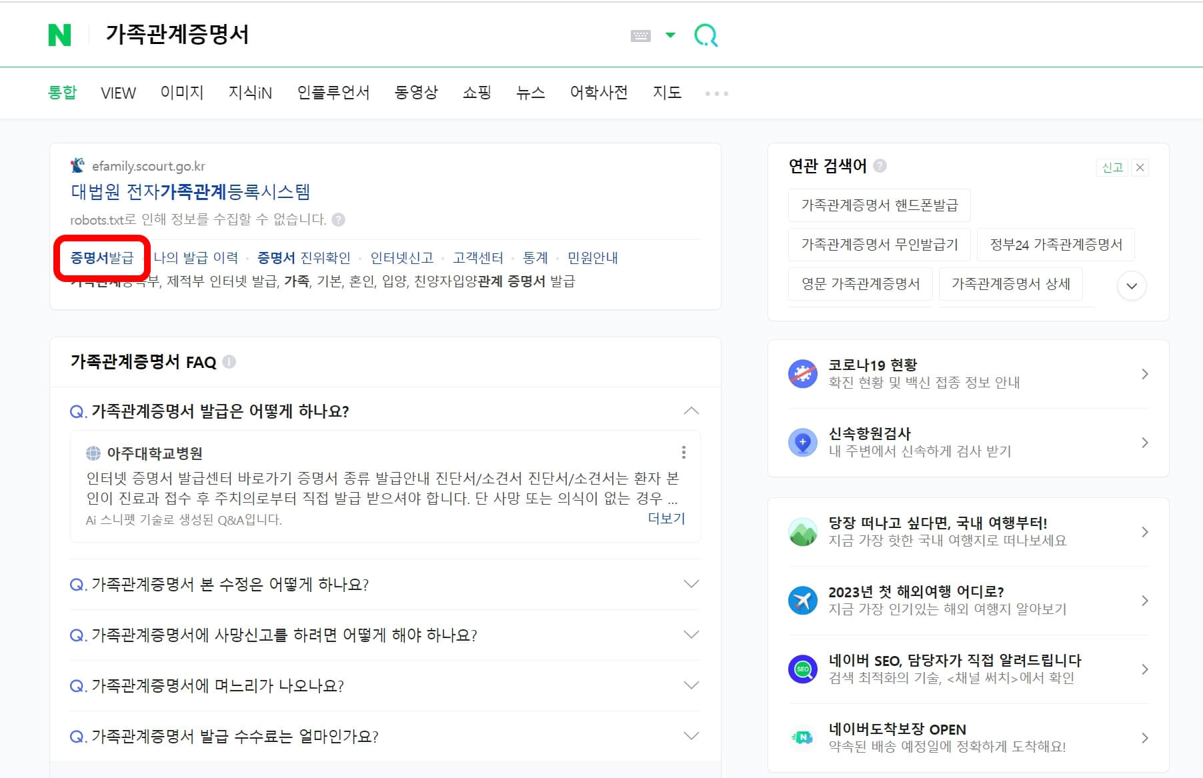Expand 며느리가 나오나요 question
The image size is (1203, 778).
[692, 685]
